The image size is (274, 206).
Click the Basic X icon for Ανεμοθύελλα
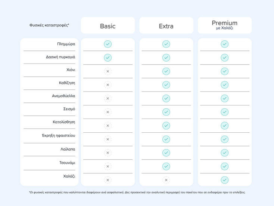coord(108,98)
